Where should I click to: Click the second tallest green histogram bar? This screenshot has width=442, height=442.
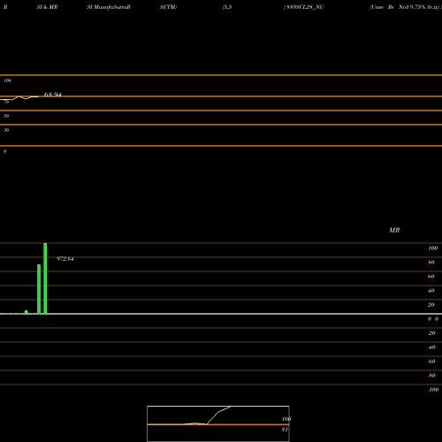tap(39, 289)
